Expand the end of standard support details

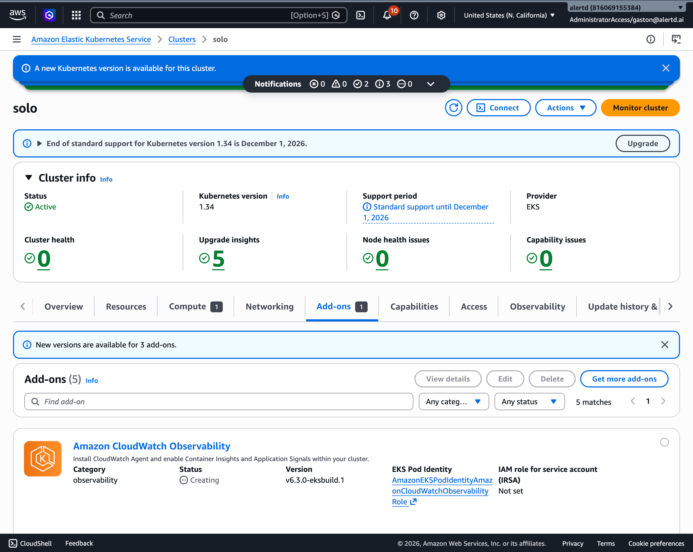(39, 143)
